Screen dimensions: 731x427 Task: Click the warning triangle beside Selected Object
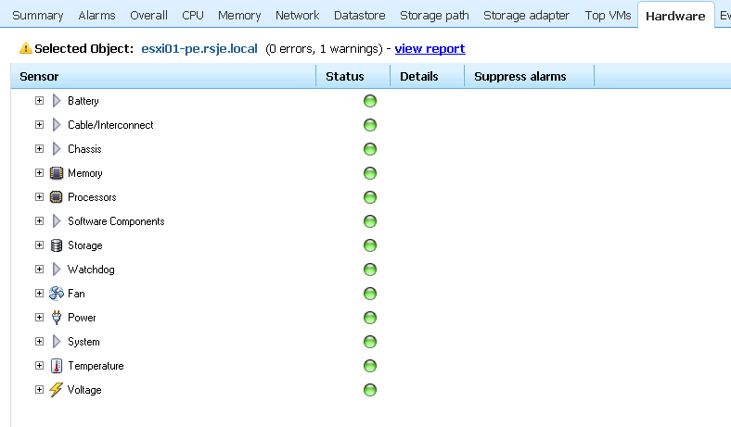(x=25, y=48)
